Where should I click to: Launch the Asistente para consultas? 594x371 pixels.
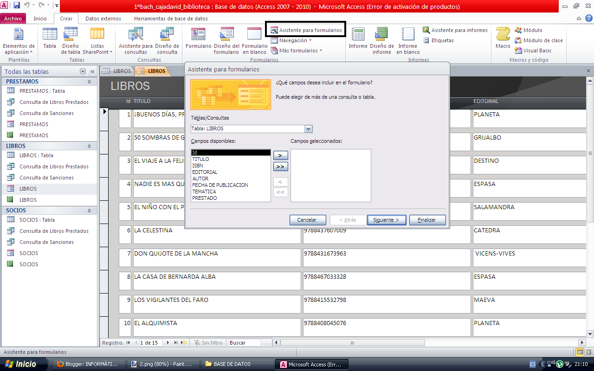coord(135,39)
